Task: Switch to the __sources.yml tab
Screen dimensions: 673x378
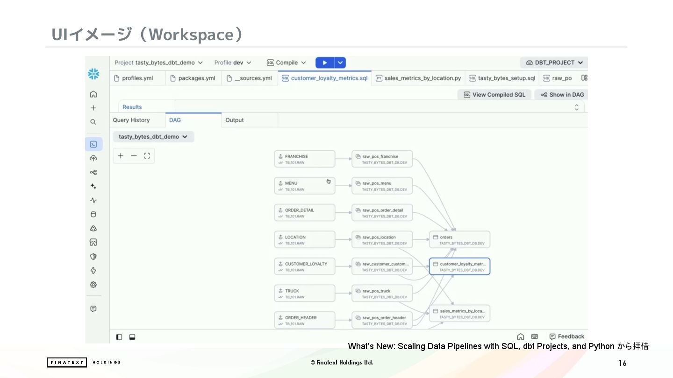Action: (249, 78)
